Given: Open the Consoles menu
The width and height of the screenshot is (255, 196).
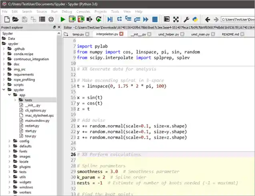Looking at the screenshot, I should [83, 12].
